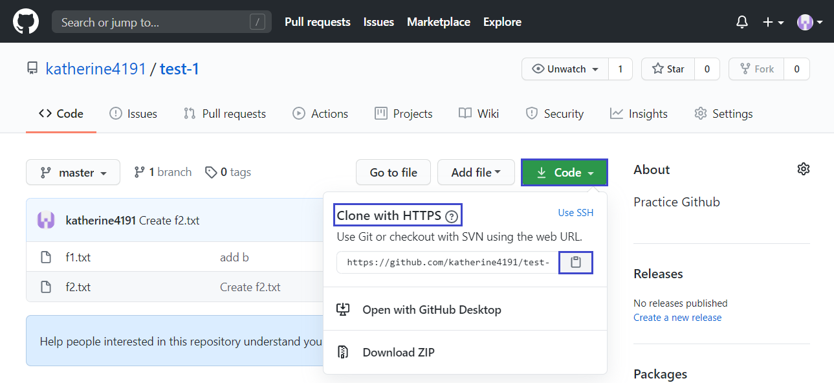The image size is (834, 383).
Task: Click Go to file button
Action: 393,172
